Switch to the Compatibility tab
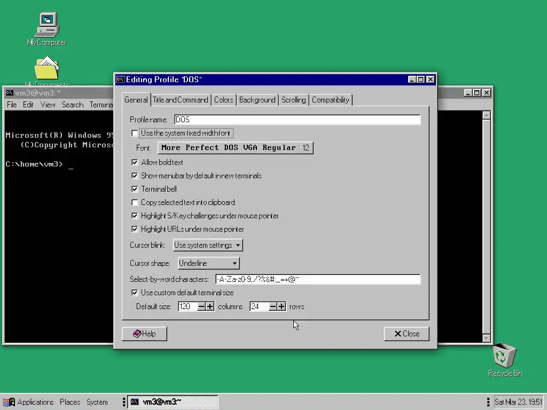Image resolution: width=547 pixels, height=410 pixels. (x=330, y=100)
